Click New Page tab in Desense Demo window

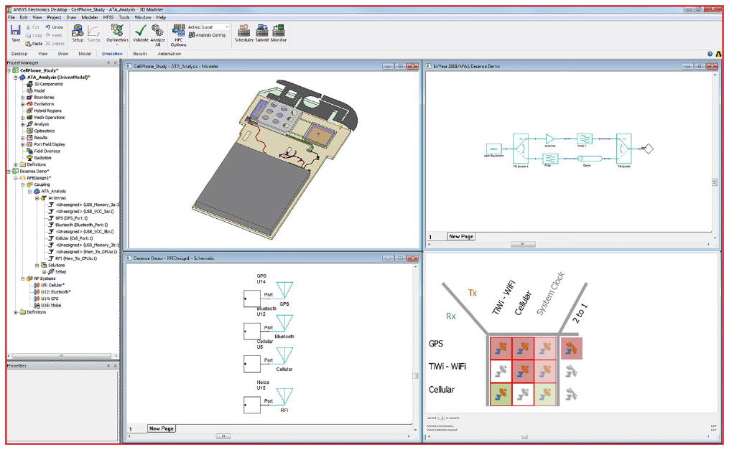(460, 236)
